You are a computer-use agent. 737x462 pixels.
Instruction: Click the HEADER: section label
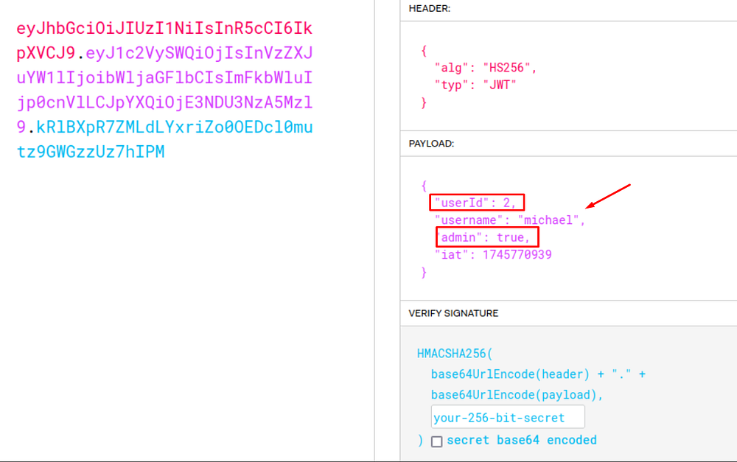(430, 8)
